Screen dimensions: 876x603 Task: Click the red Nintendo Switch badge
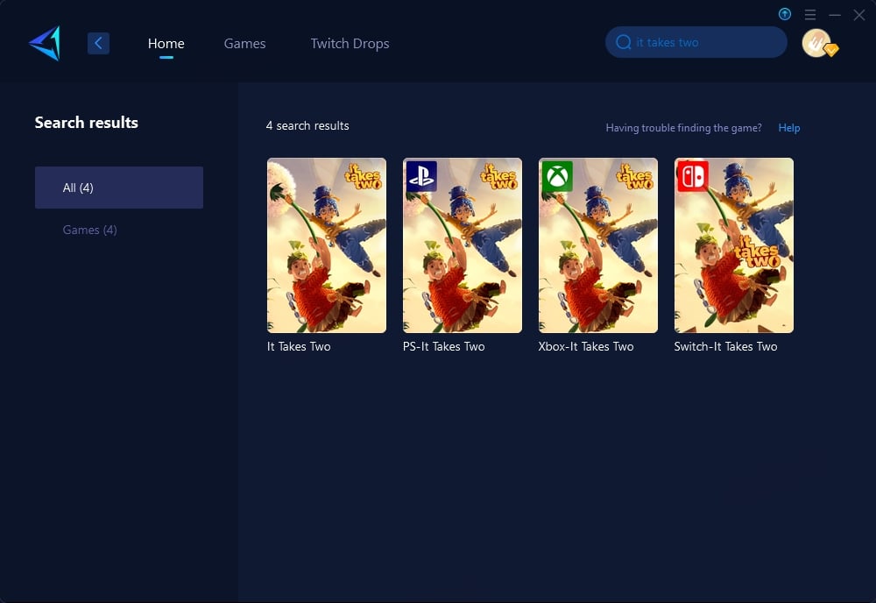692,176
